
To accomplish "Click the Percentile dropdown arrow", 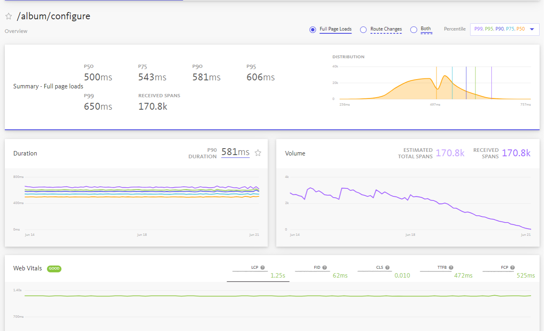I will click(532, 29).
